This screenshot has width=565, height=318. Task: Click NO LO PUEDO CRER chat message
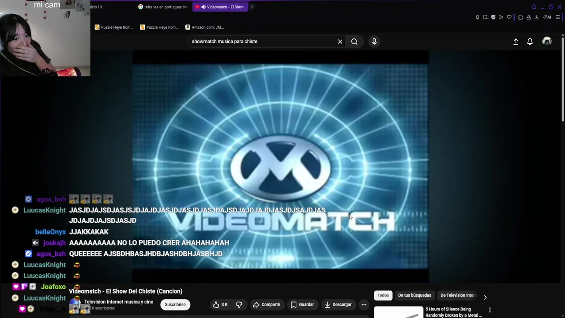pos(149,243)
